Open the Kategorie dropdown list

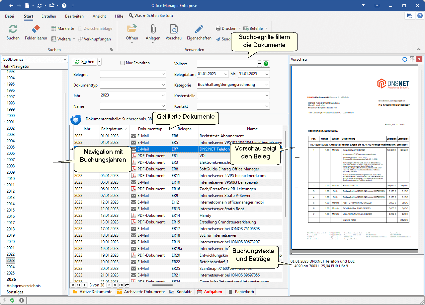[267, 85]
